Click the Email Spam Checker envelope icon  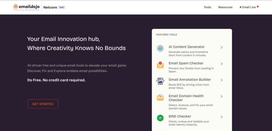[160, 65]
